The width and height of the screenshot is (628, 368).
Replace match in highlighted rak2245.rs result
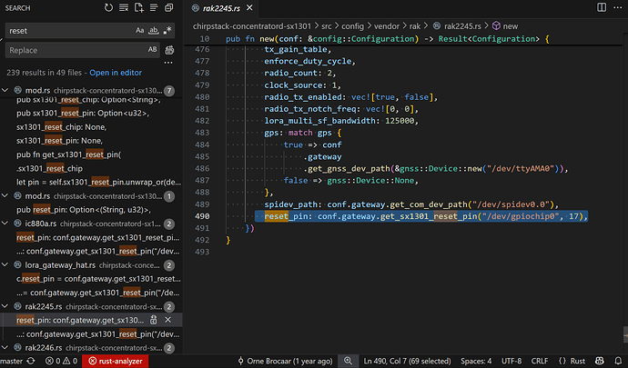tap(154, 320)
